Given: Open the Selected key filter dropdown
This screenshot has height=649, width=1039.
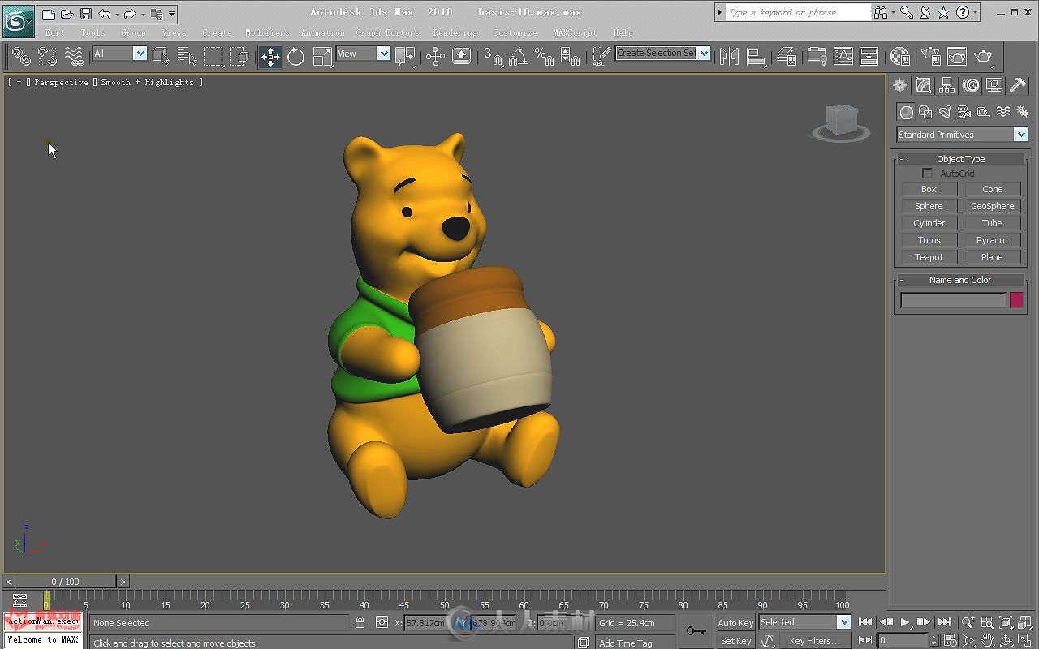Looking at the screenshot, I should [804, 622].
